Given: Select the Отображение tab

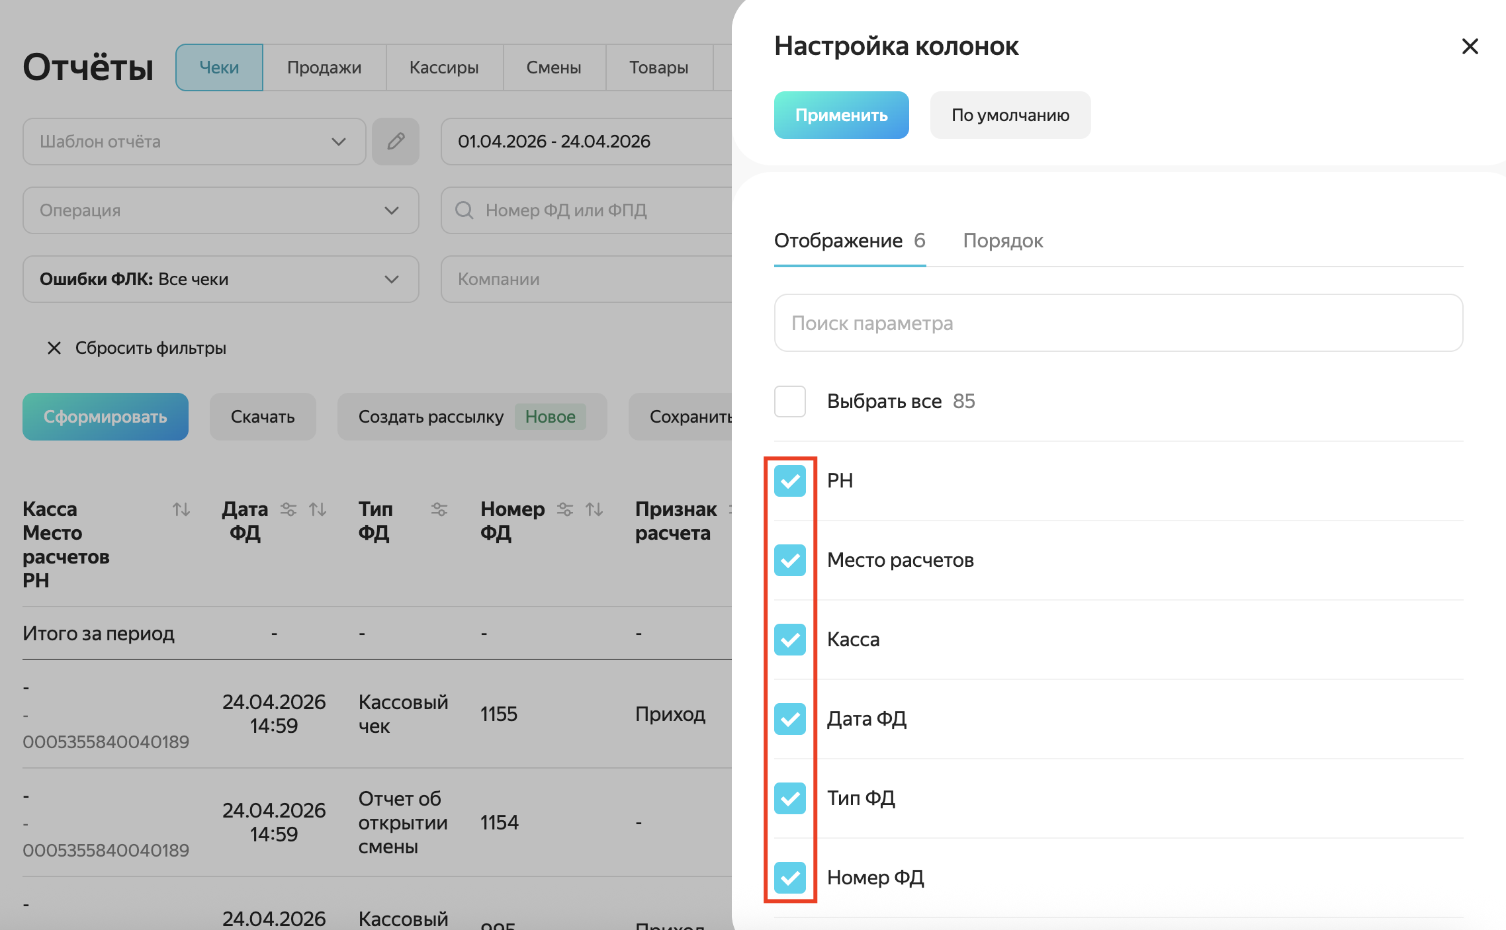Looking at the screenshot, I should (x=850, y=241).
